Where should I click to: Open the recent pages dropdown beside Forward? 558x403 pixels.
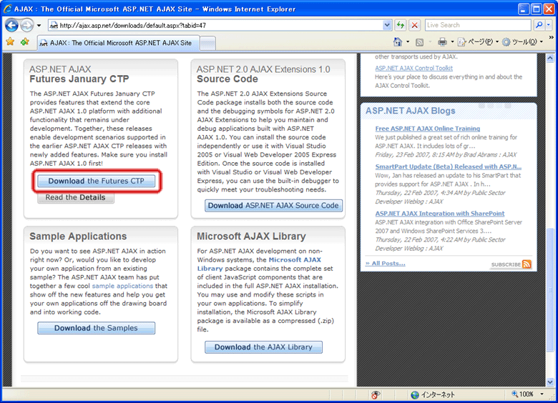[x=39, y=25]
